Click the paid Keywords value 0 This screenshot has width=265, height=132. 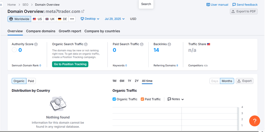pyautogui.click(x=126, y=65)
